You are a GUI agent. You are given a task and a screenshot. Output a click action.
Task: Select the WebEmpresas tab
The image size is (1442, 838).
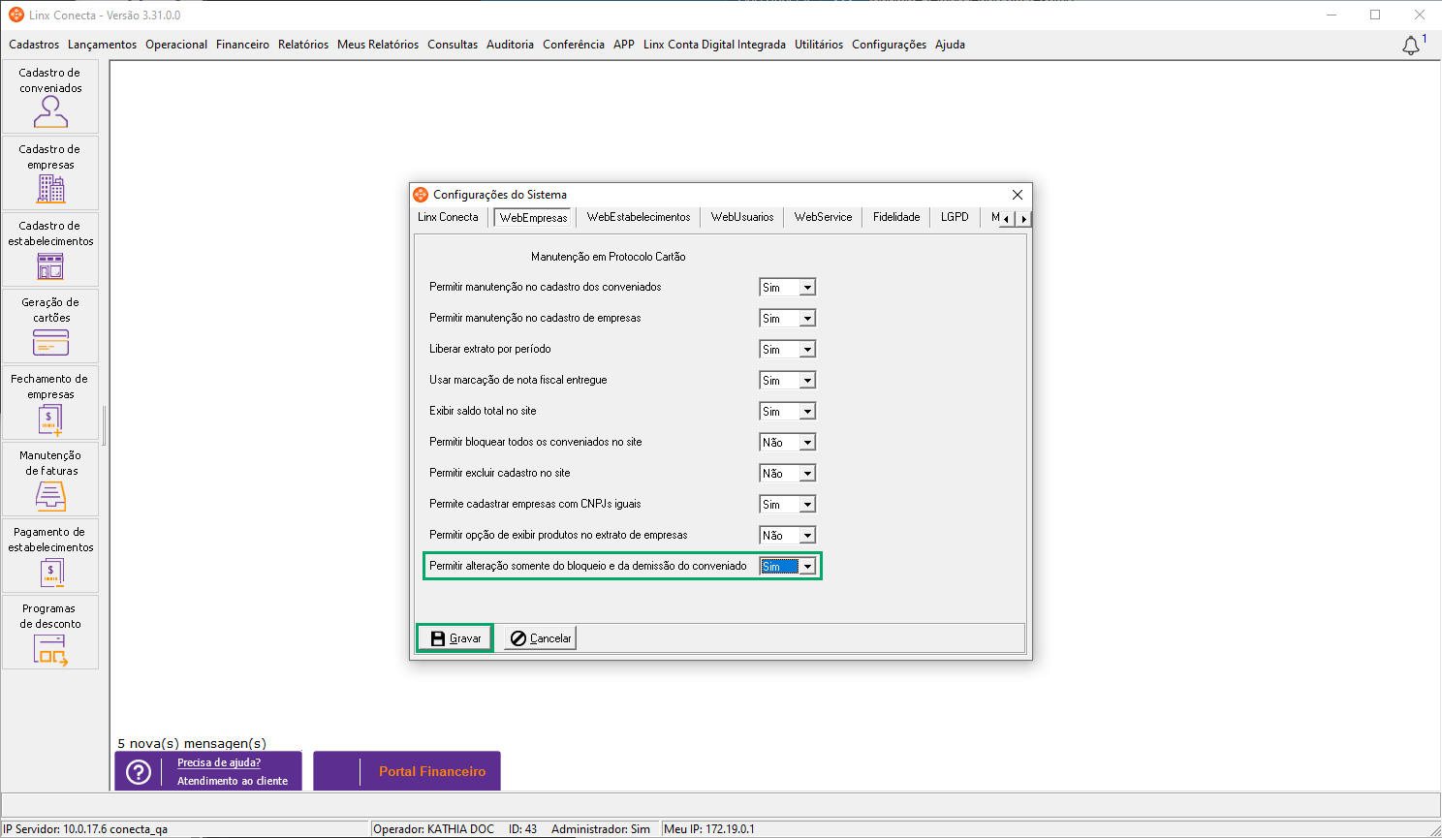click(533, 218)
